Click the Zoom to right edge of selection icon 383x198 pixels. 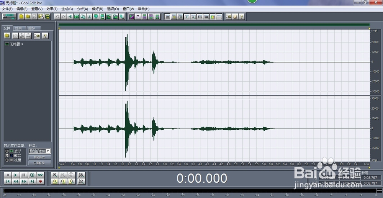(71, 181)
